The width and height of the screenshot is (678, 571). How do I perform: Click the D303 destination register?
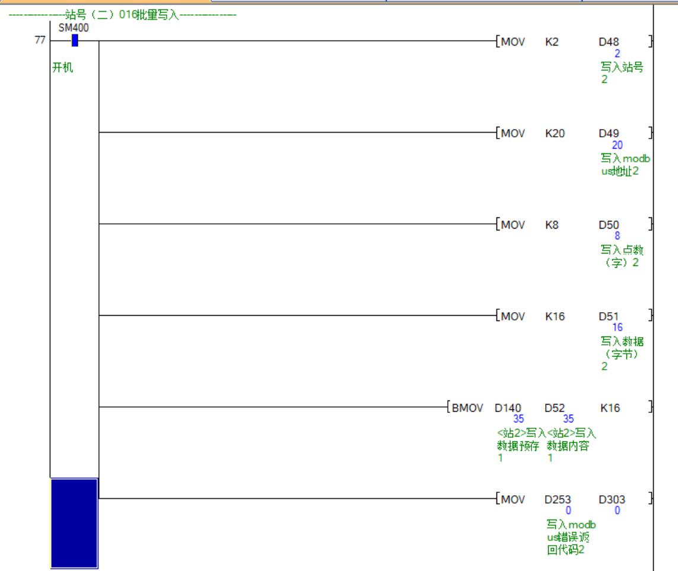coord(612,499)
